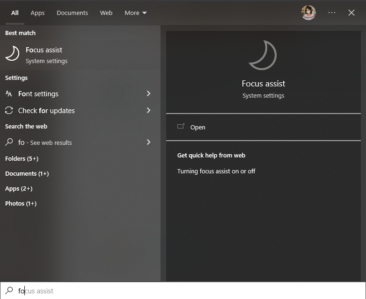Image resolution: width=366 pixels, height=299 pixels.
Task: Expand Folders (5+) results group
Action: tap(22, 159)
